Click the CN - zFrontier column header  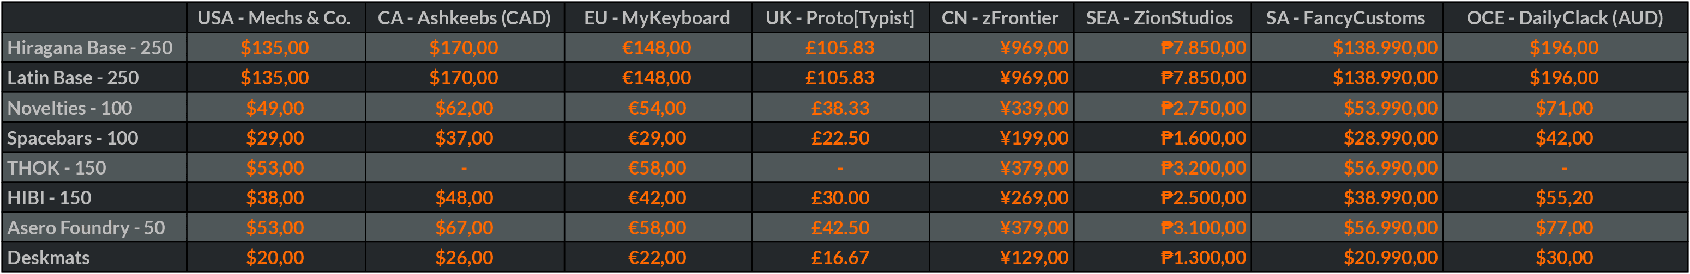point(1000,17)
